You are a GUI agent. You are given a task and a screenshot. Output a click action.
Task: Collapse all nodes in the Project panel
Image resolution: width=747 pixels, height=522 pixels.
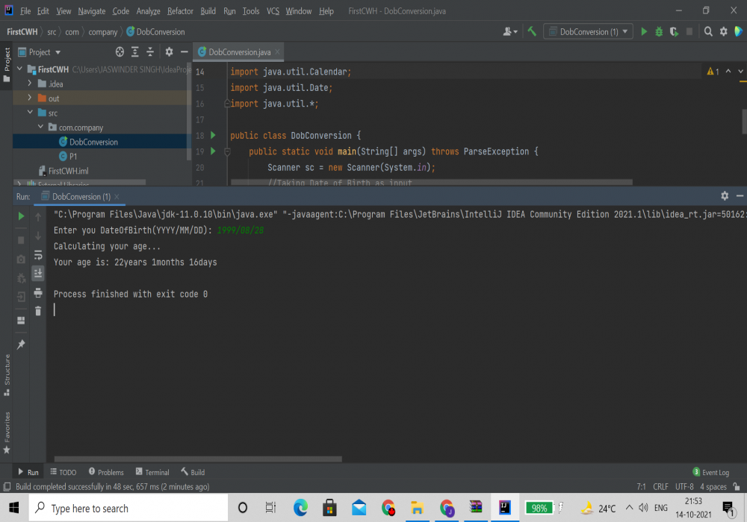click(x=151, y=52)
